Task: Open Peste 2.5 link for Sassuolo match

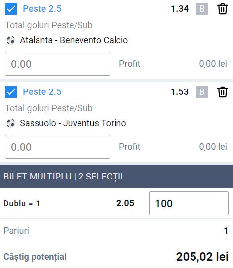Action: pos(42,92)
